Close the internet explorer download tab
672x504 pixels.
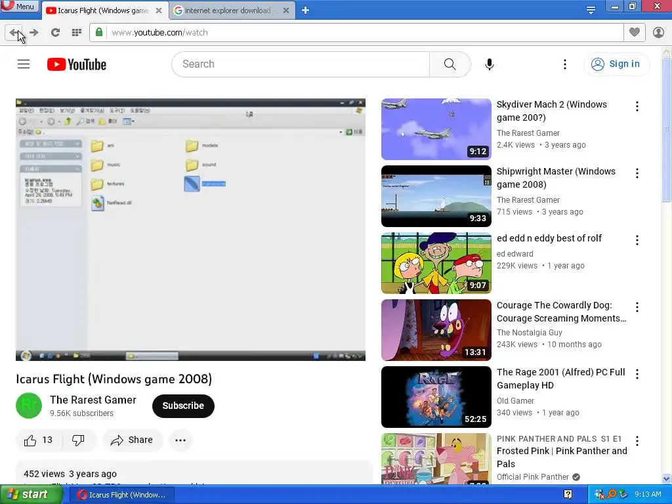coord(286,10)
